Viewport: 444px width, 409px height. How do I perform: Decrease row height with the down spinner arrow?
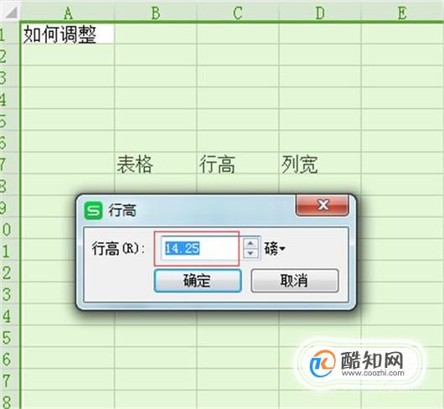point(250,253)
